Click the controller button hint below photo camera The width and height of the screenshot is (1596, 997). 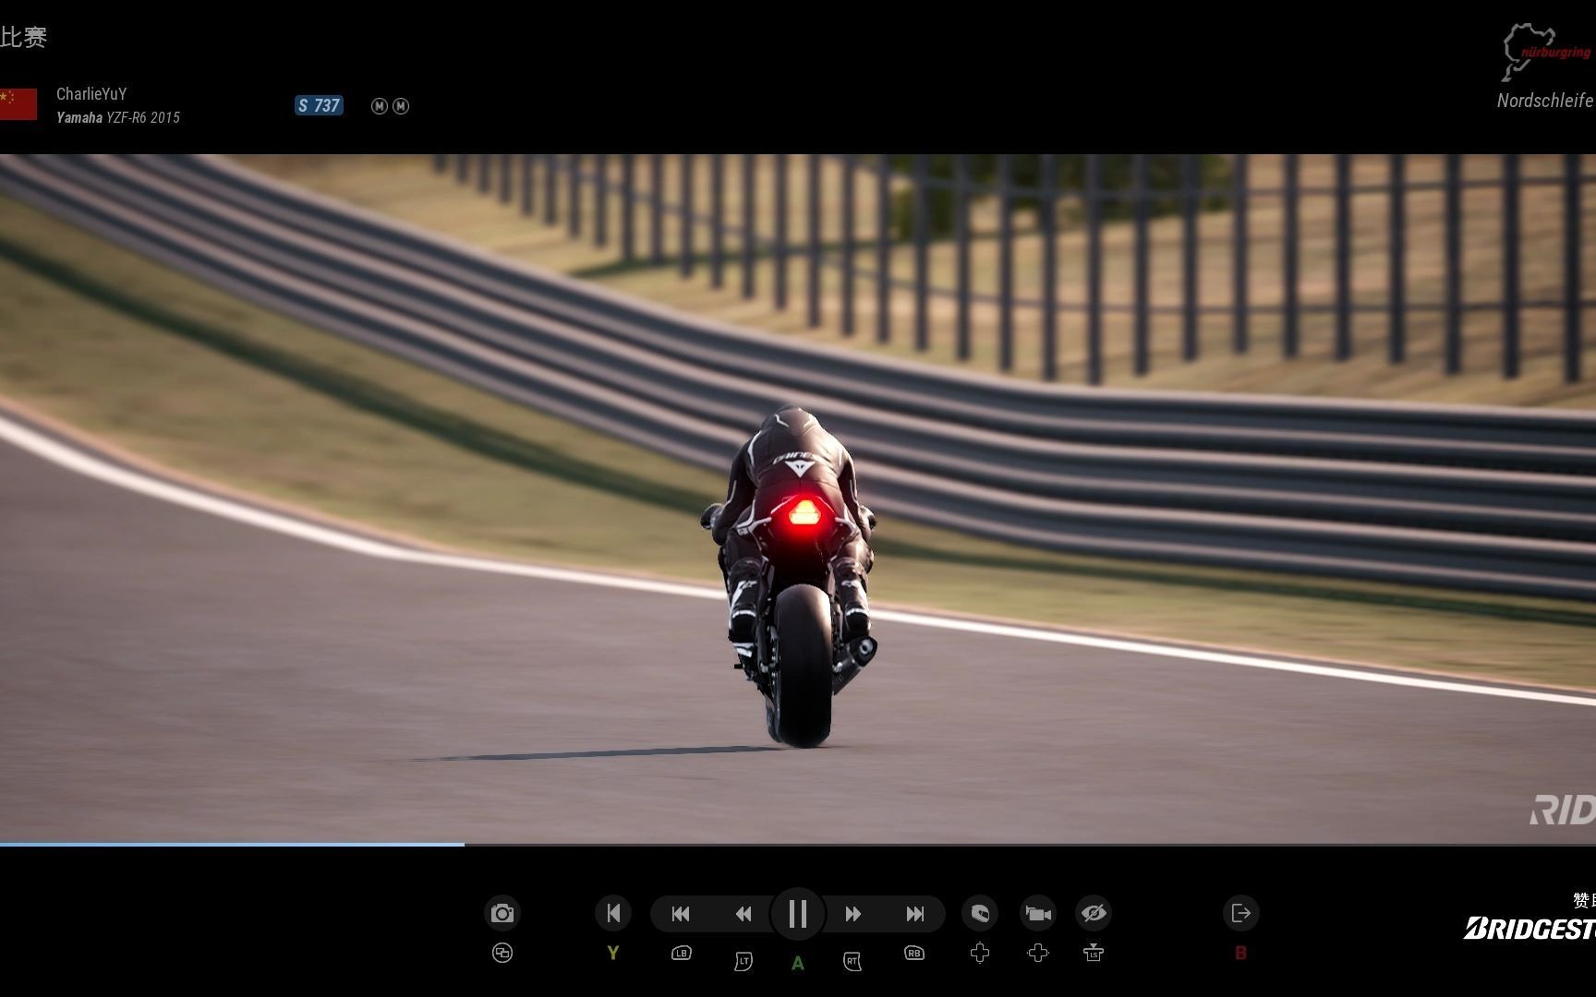tap(502, 953)
